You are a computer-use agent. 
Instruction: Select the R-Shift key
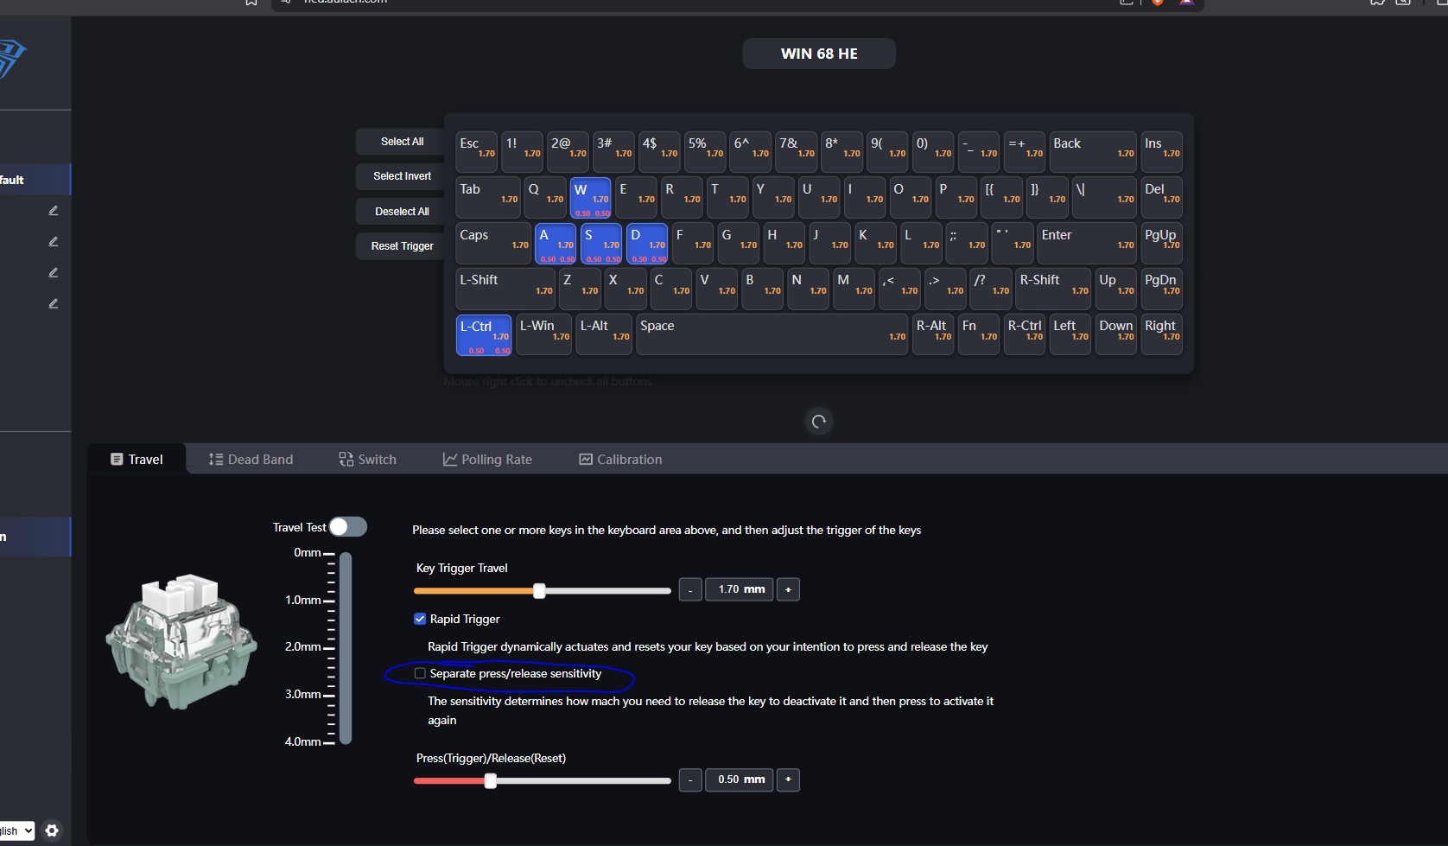pyautogui.click(x=1053, y=289)
